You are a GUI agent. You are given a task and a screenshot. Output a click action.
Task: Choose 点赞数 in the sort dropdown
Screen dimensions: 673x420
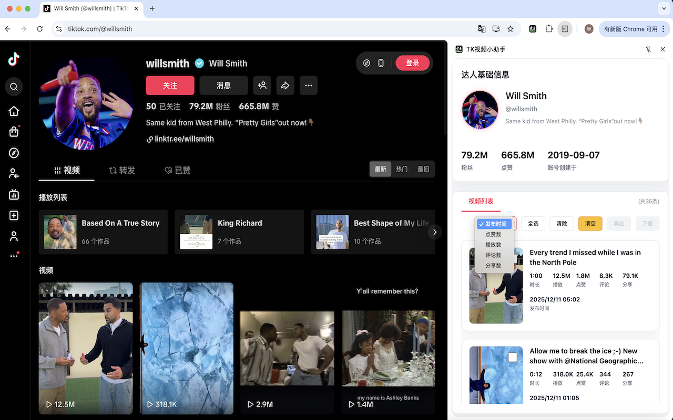tap(493, 235)
